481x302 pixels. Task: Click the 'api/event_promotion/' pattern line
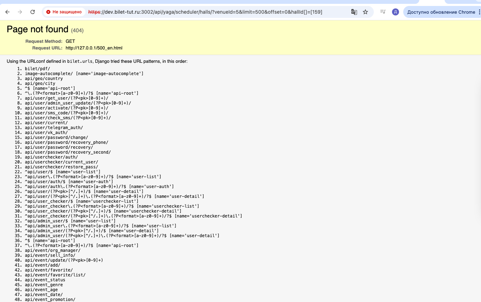50,300
